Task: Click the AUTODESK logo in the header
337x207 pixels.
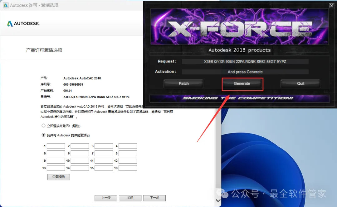Action: (x=23, y=23)
